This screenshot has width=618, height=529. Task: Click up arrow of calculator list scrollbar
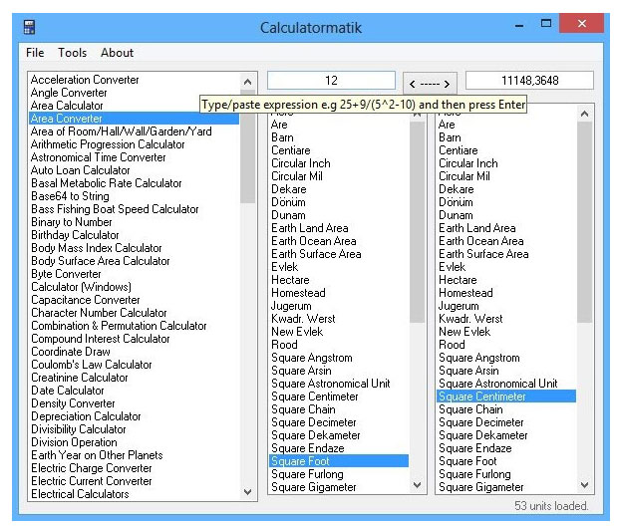[247, 82]
